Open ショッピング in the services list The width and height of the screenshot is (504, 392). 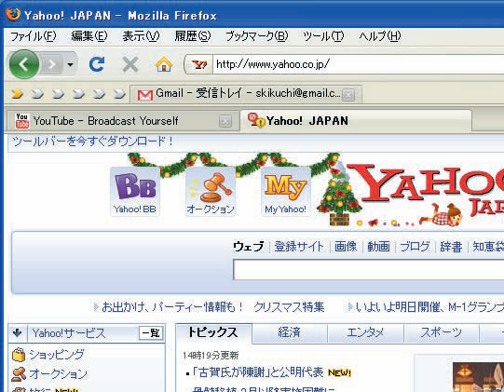click(x=57, y=355)
